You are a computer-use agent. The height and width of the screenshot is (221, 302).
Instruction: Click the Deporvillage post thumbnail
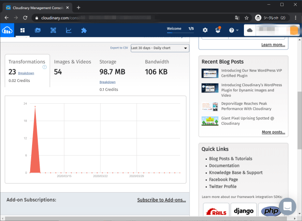[210, 107]
